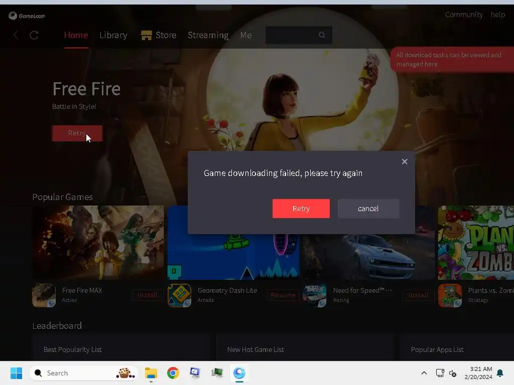Screen dimensions: 514x385
Task: Click the GameLoop logo
Action: point(27,16)
